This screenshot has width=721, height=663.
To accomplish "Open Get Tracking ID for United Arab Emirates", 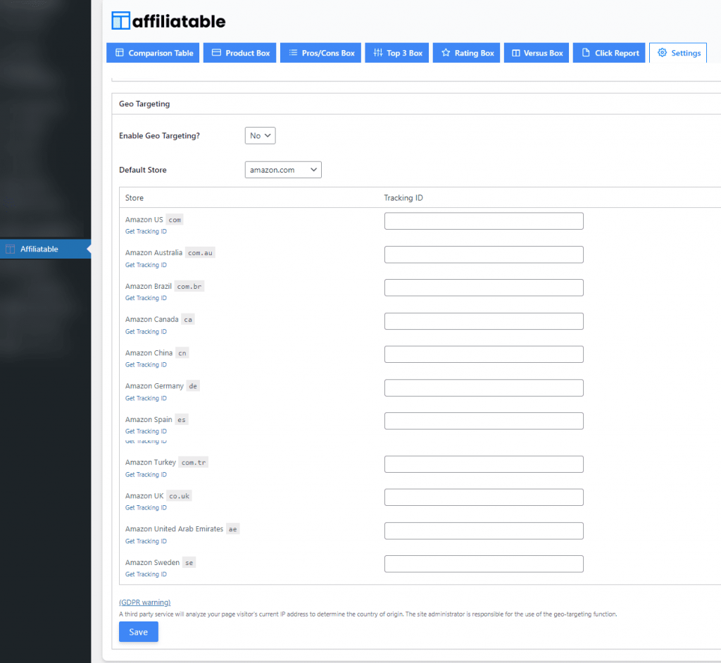I will coord(146,542).
